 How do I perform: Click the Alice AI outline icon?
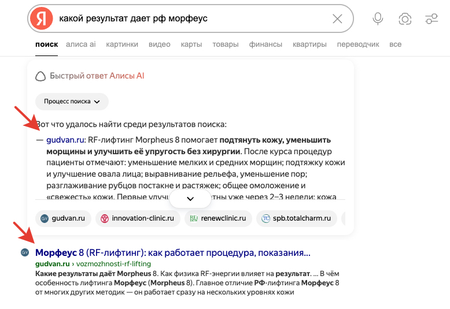point(40,76)
